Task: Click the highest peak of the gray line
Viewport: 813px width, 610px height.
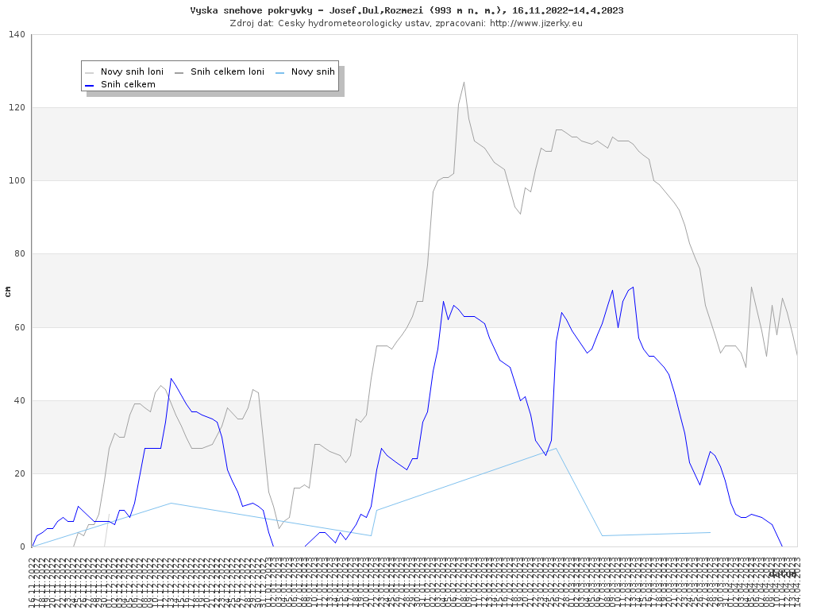Action: pyautogui.click(x=464, y=82)
